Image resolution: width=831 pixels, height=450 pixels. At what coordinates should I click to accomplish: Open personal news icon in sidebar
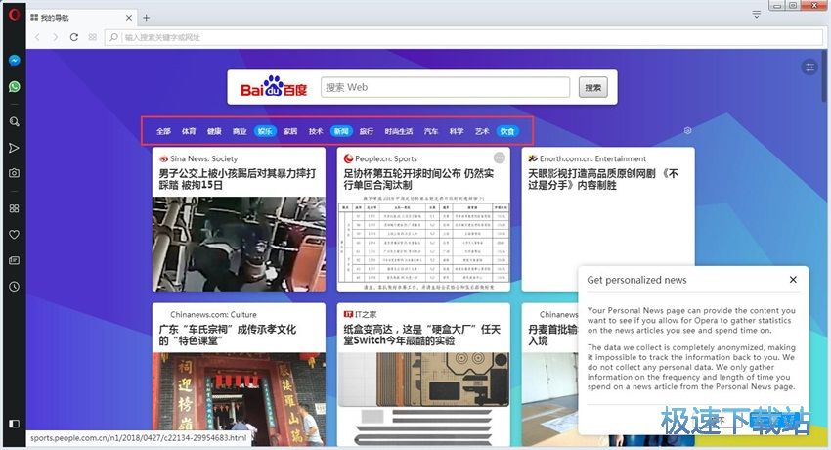tap(15, 261)
